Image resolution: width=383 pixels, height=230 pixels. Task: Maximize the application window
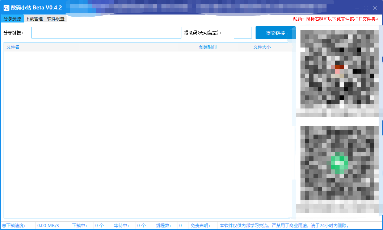click(x=366, y=8)
